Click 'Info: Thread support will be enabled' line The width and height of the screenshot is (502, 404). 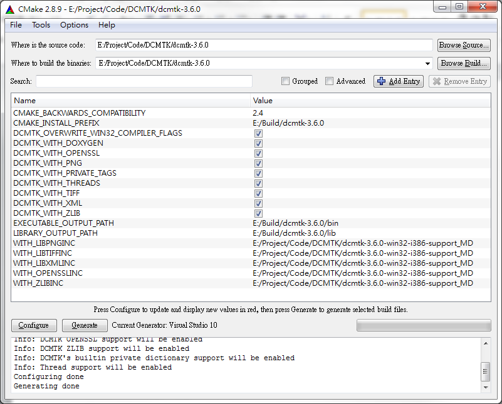coord(93,367)
